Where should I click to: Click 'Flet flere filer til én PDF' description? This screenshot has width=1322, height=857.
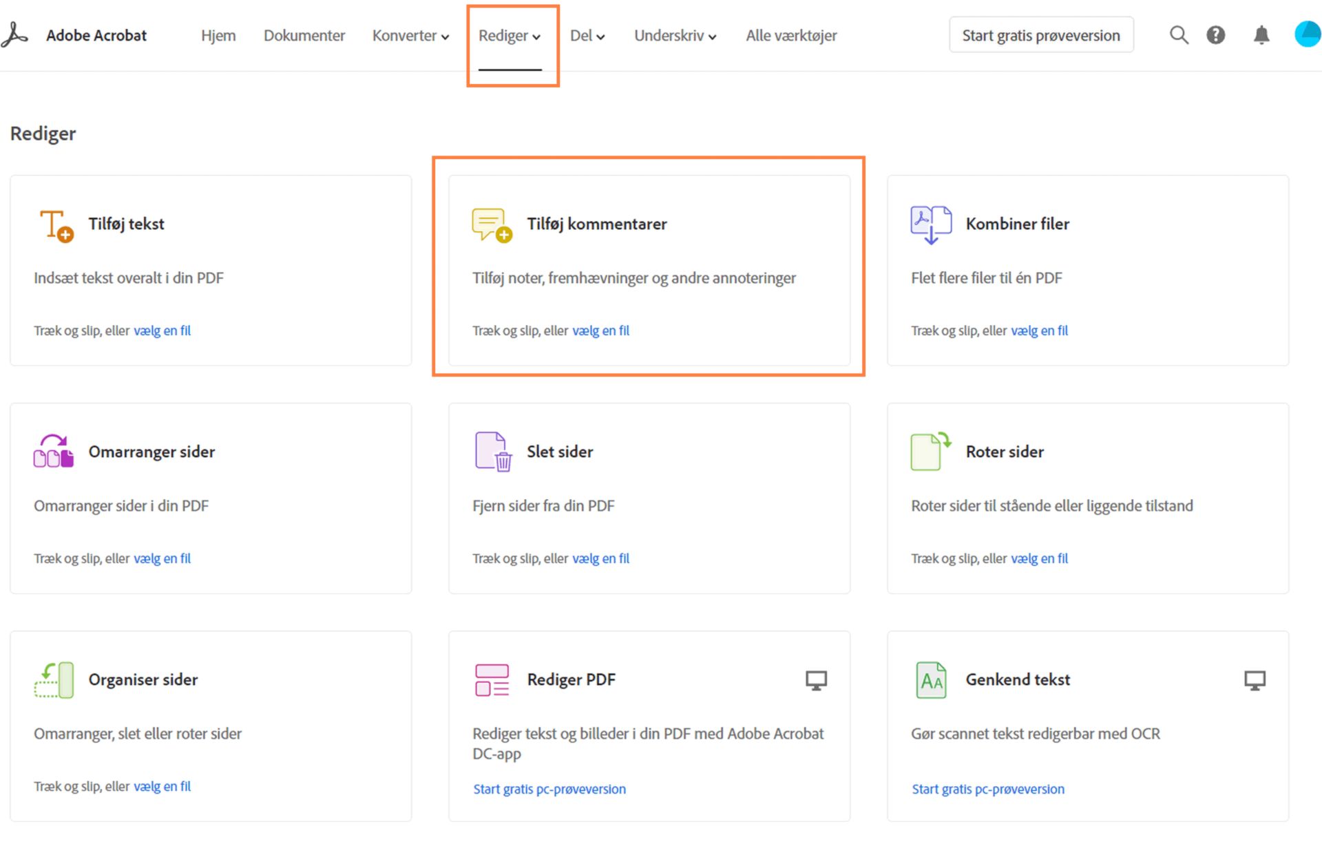987,278
